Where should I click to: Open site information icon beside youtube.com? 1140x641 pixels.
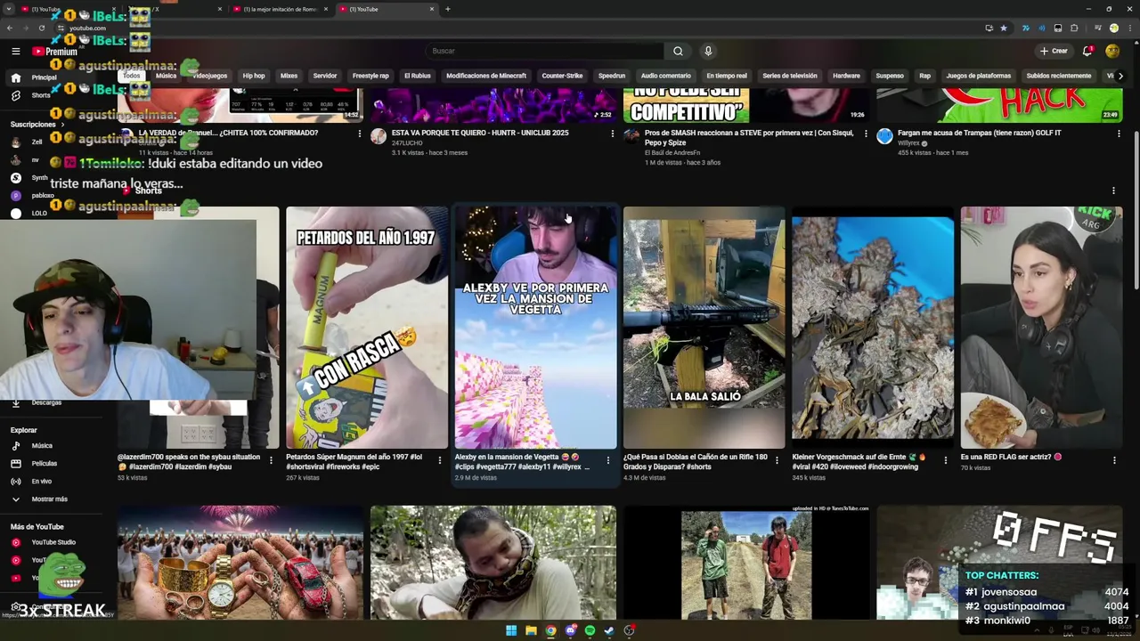(x=60, y=28)
